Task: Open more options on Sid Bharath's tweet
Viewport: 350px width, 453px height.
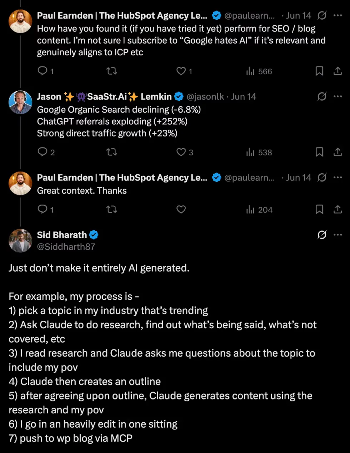Action: 337,235
